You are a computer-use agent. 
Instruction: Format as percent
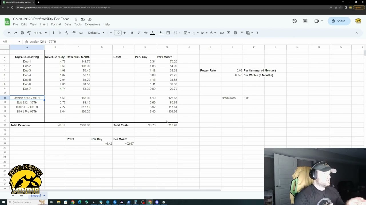[x=60, y=33]
